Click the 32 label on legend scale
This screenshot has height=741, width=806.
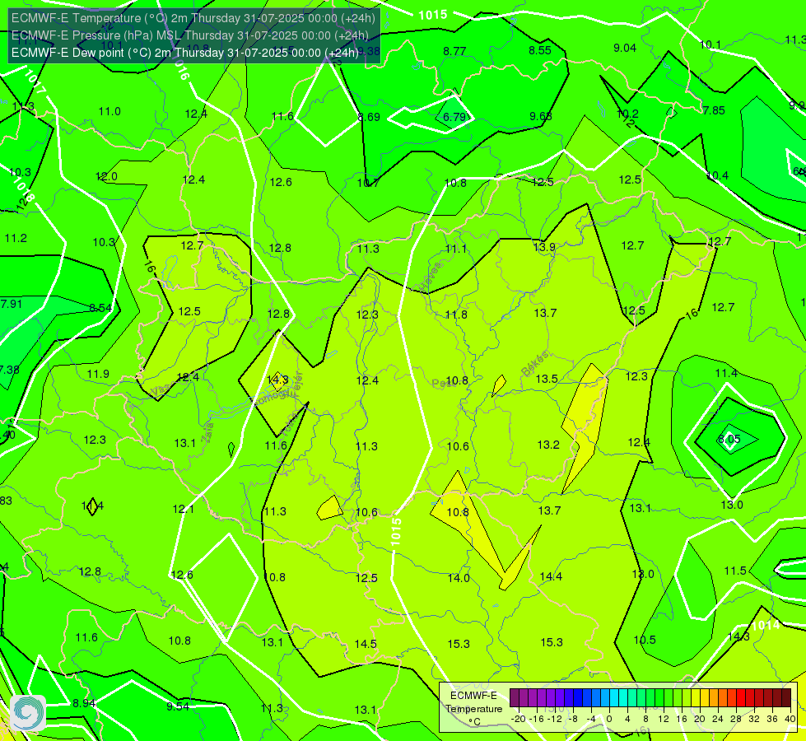click(x=754, y=719)
